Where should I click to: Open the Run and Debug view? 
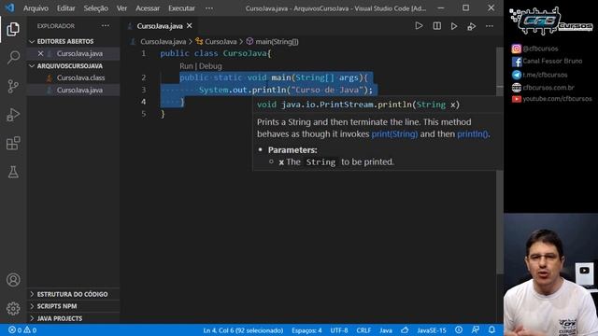click(x=13, y=115)
